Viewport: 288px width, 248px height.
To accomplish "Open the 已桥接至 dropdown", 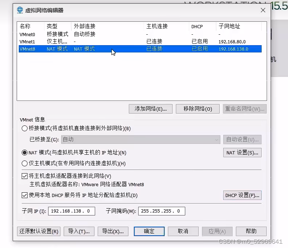I will click(x=141, y=140).
